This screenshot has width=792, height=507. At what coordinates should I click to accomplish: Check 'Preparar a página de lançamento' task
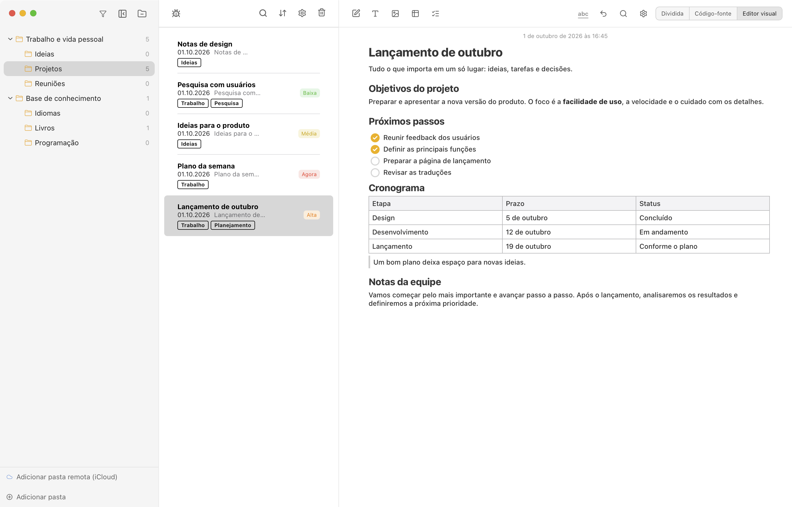point(375,161)
